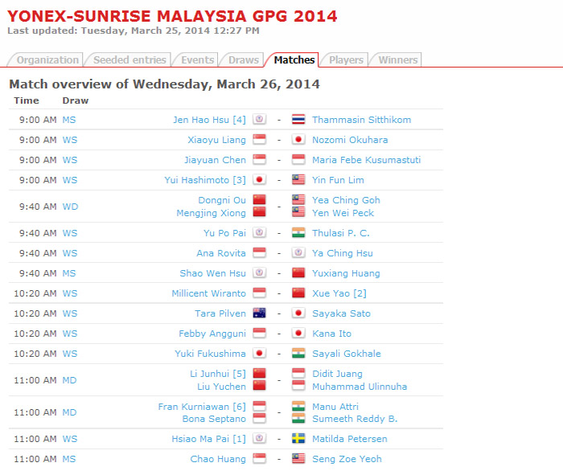Click Australia flag beside Tara Pilven

click(x=259, y=313)
